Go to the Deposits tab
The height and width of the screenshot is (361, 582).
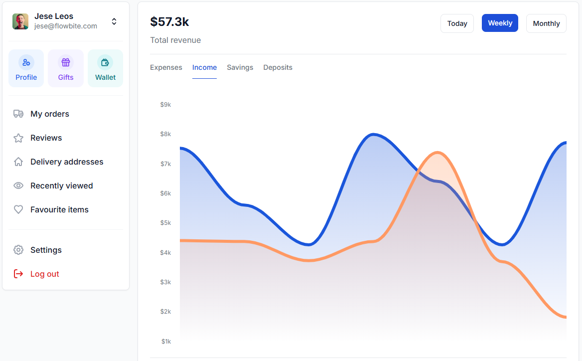click(278, 67)
